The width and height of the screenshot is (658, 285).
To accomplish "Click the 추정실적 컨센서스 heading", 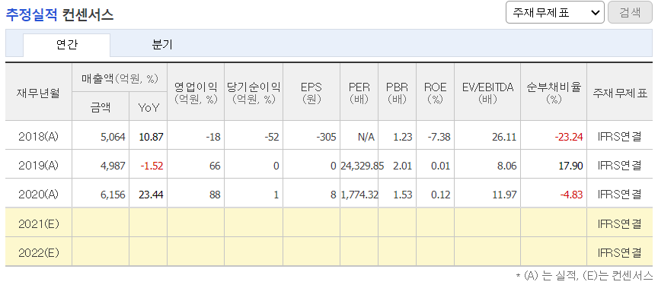I will tap(59, 15).
